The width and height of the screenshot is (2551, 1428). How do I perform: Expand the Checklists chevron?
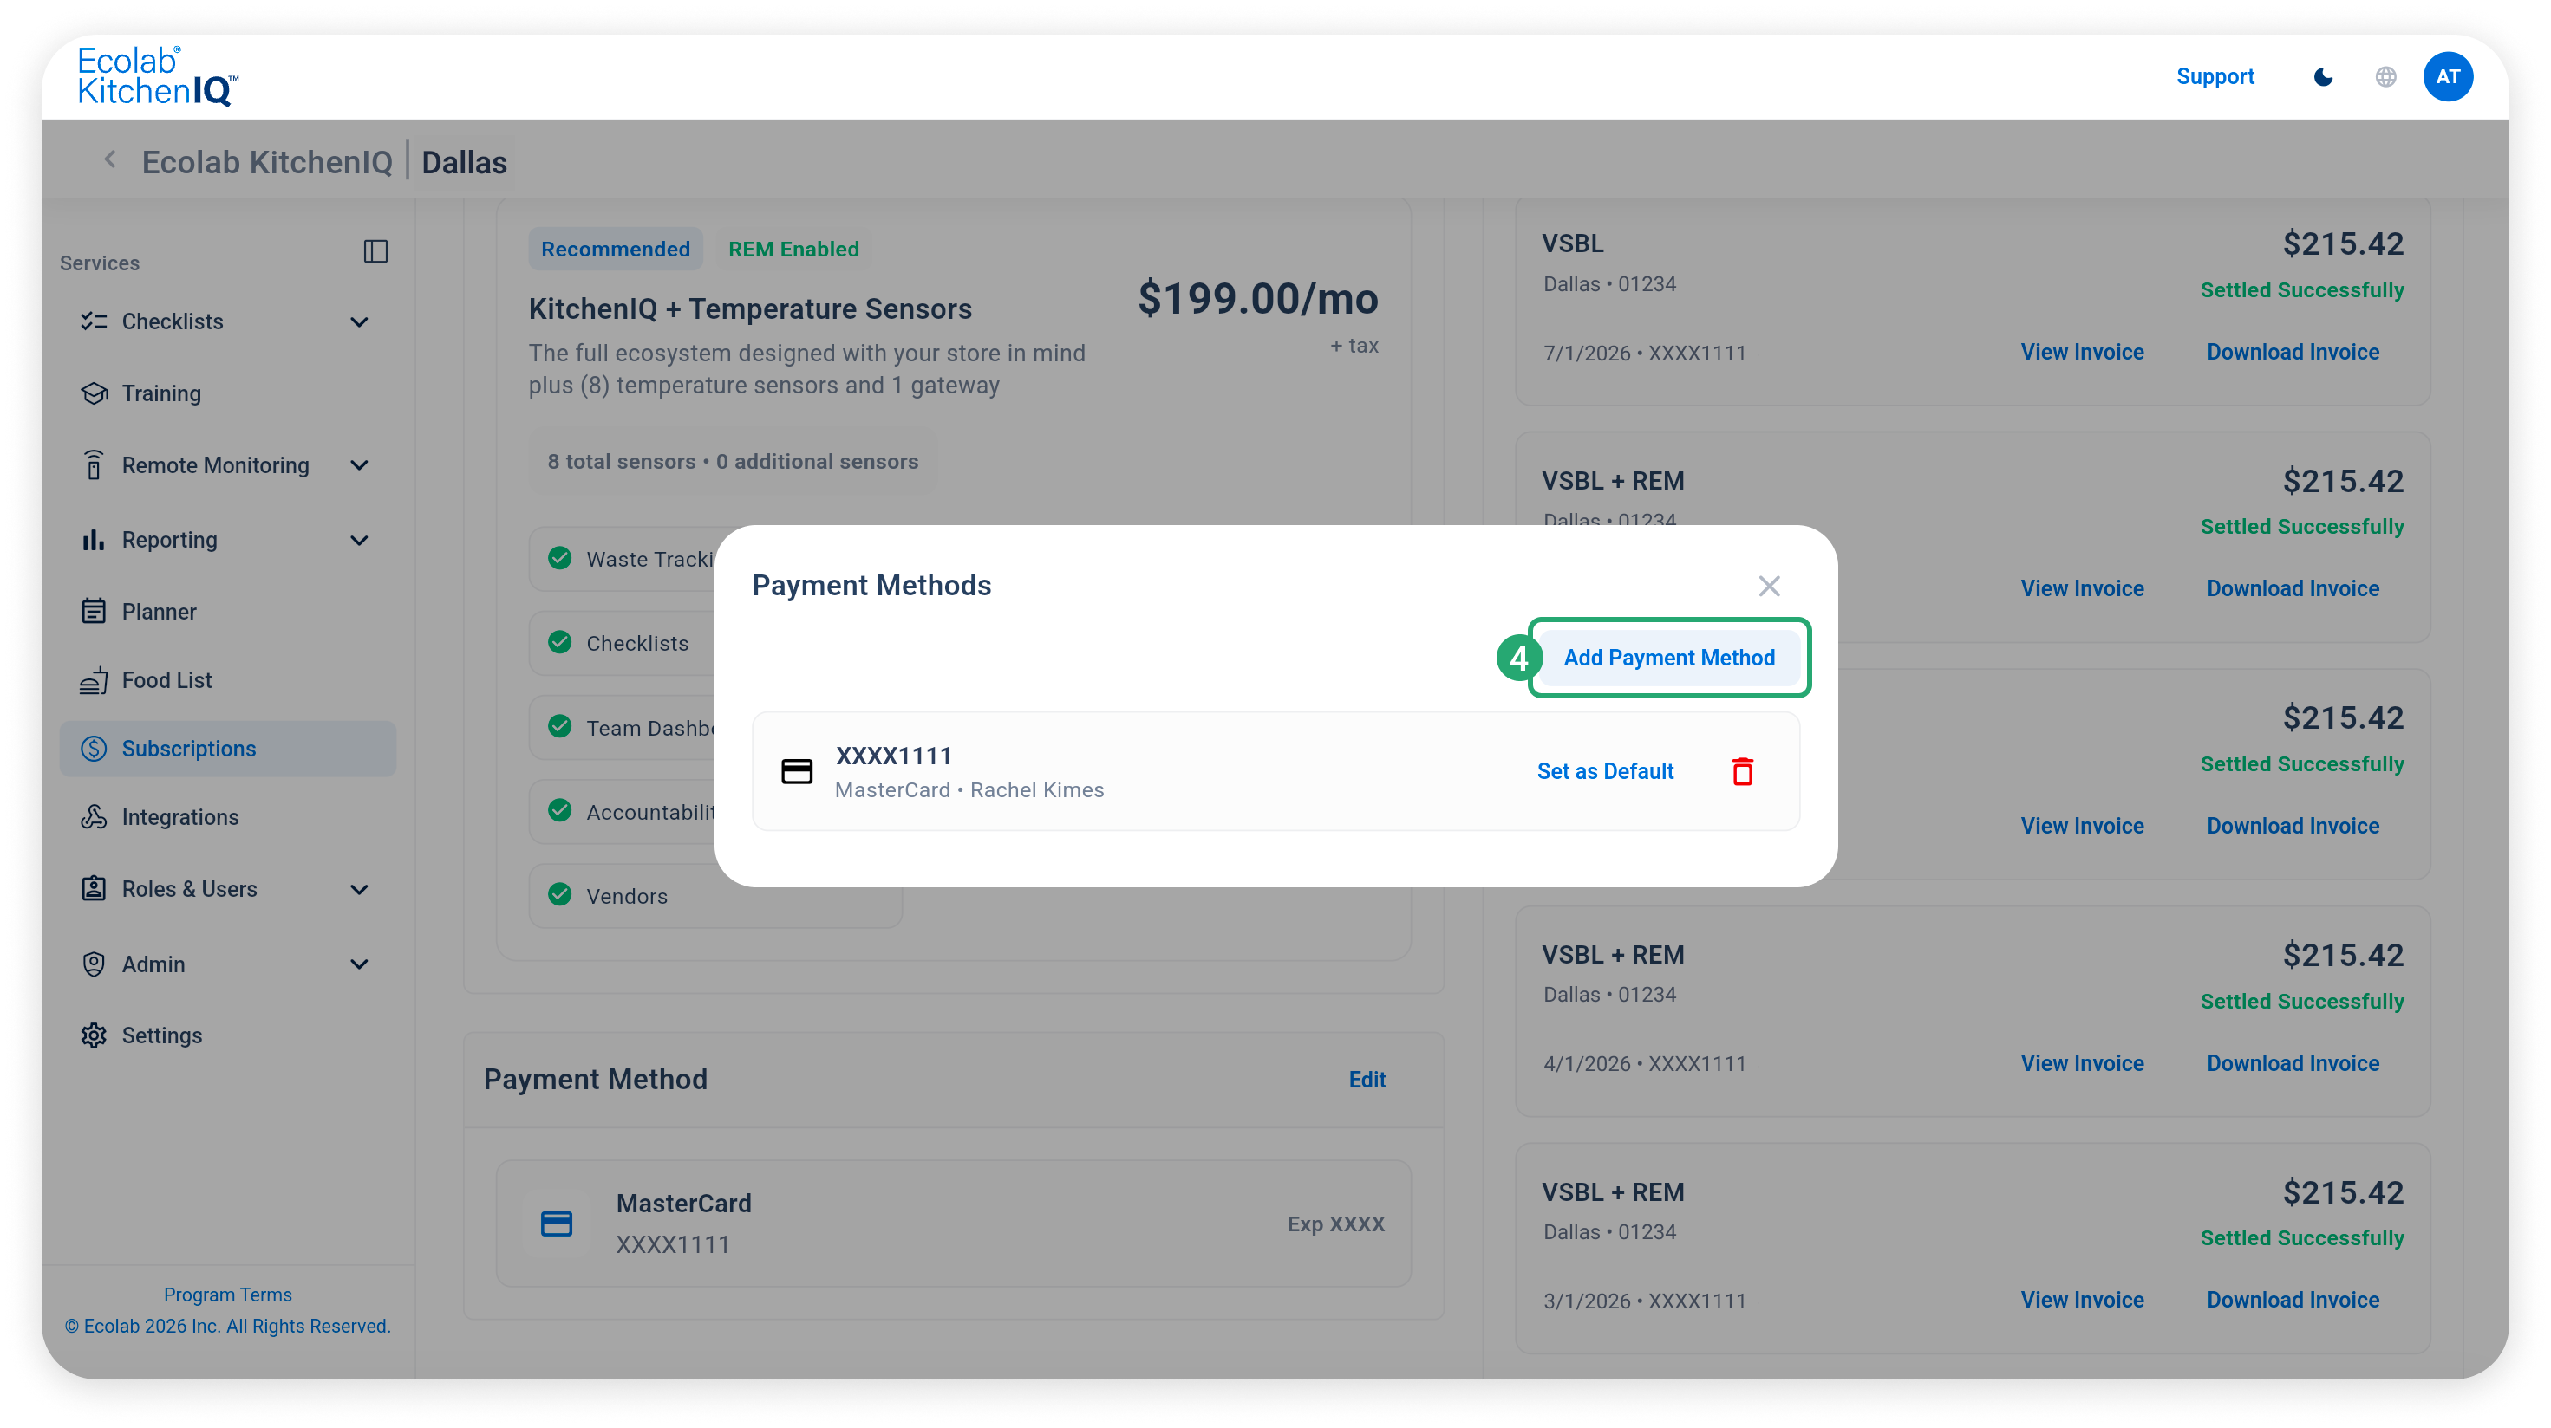click(x=360, y=322)
